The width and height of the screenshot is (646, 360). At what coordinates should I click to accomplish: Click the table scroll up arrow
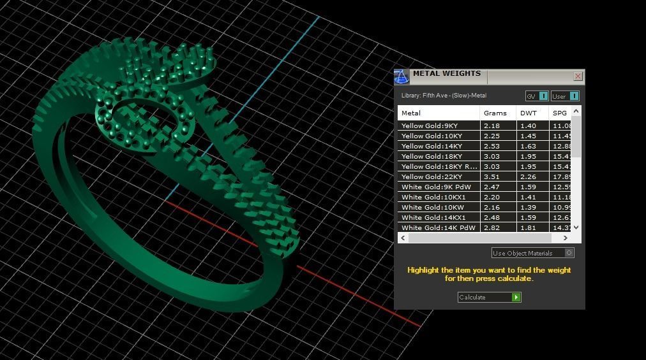(576, 111)
